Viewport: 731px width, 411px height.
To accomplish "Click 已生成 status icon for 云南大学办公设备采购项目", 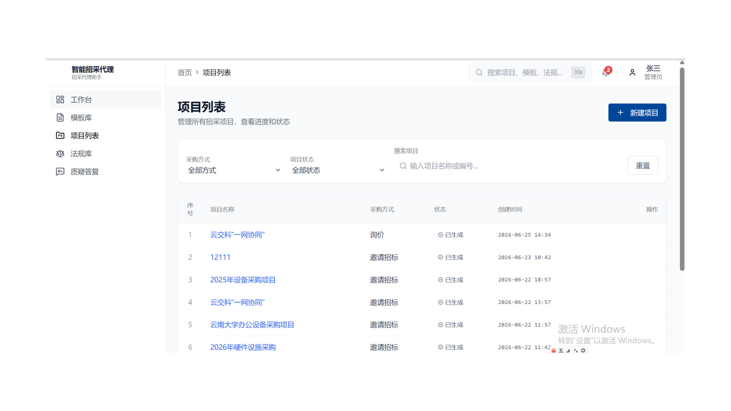I will click(x=441, y=325).
